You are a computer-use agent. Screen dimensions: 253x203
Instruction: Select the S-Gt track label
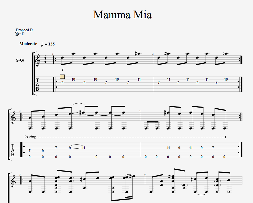point(20,60)
